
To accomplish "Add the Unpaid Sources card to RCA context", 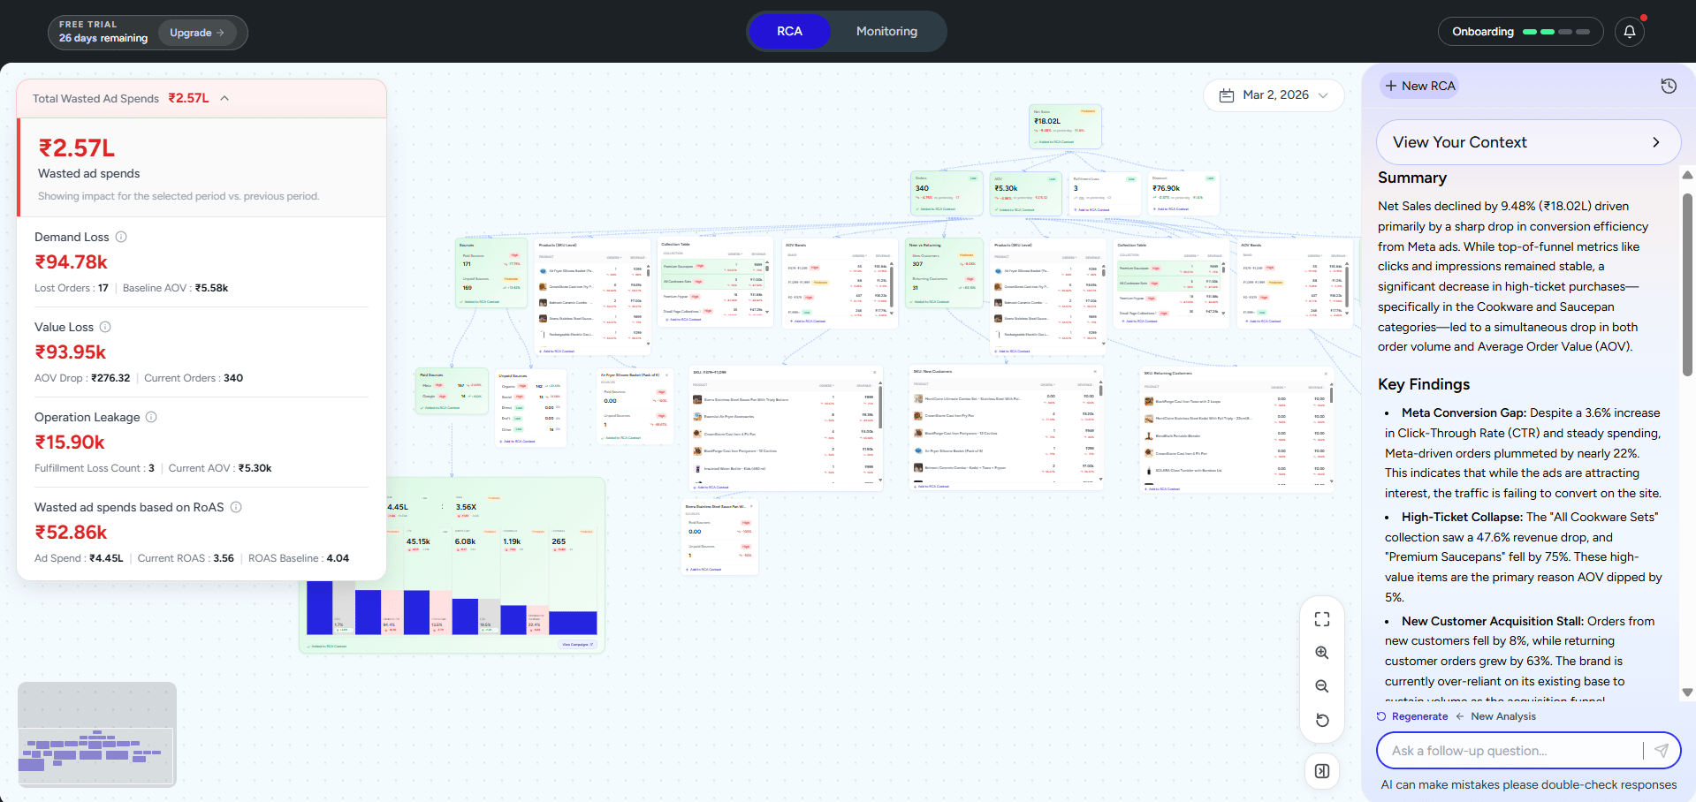I will [x=517, y=441].
